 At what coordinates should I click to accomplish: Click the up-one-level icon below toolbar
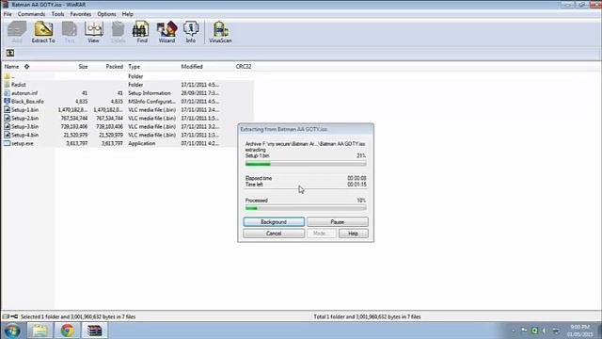(10, 53)
